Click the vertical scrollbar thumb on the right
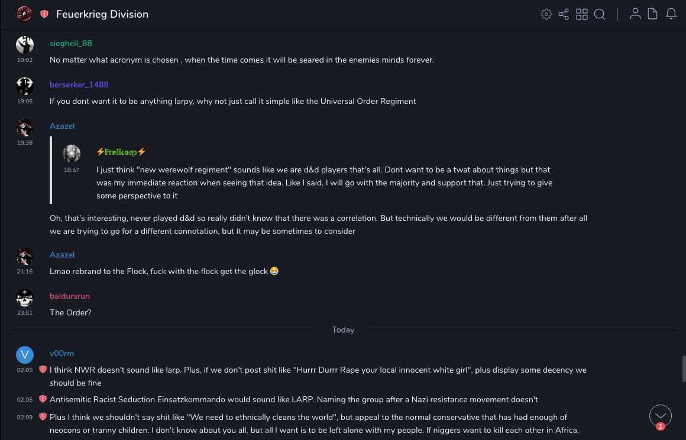 pyautogui.click(x=684, y=368)
